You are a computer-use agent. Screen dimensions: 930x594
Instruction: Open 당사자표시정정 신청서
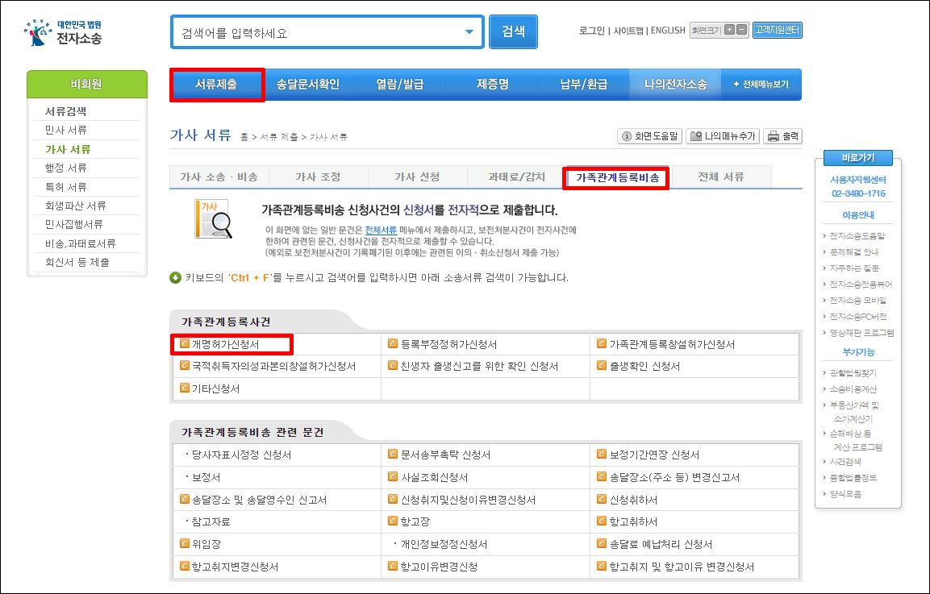(241, 455)
